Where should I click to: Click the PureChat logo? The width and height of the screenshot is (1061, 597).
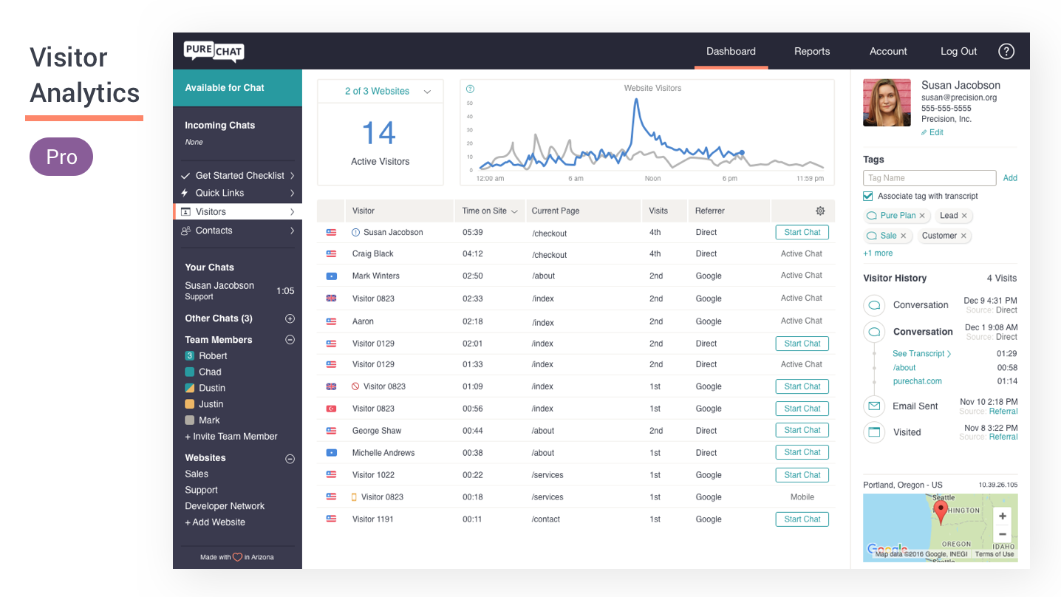point(214,51)
